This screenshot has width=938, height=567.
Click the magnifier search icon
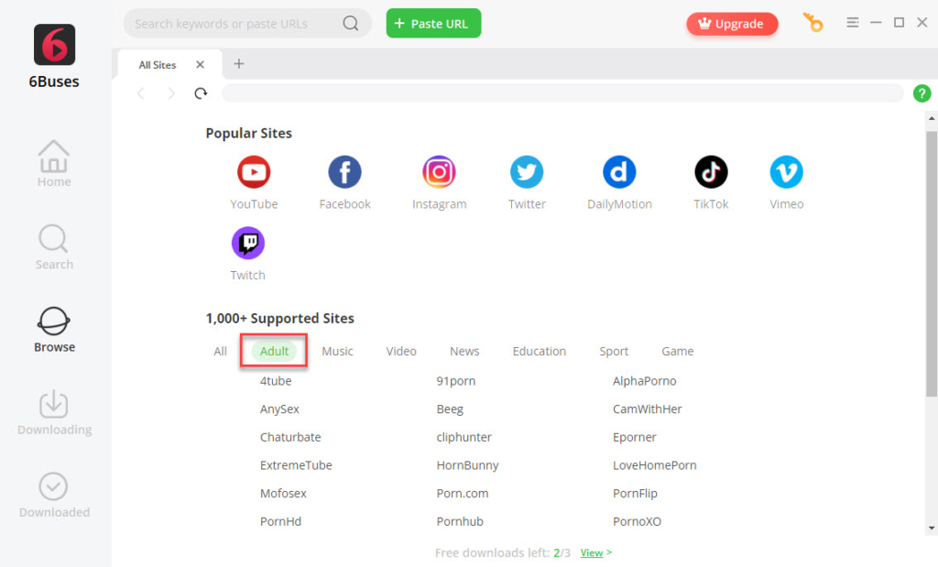click(x=351, y=24)
